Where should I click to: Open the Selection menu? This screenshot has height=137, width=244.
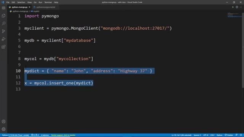pos(21,2)
